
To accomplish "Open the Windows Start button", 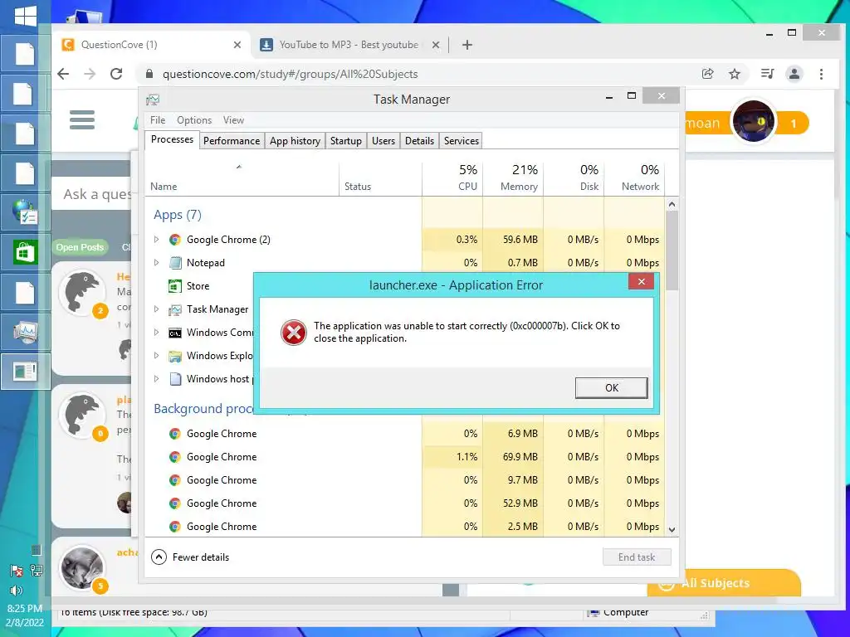I will pos(25,15).
